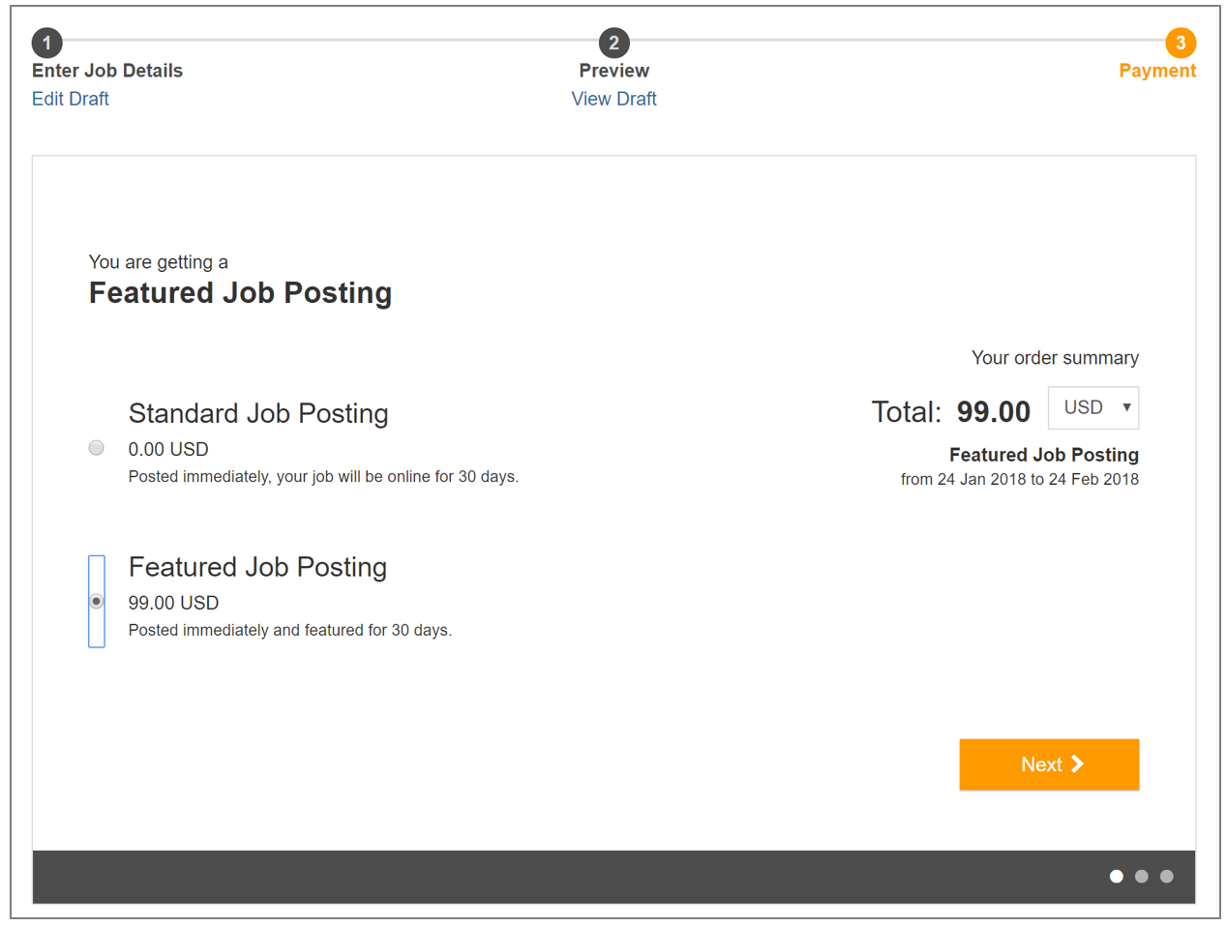The image size is (1227, 927).
Task: Go to the third carousel dot
Action: tap(1167, 877)
